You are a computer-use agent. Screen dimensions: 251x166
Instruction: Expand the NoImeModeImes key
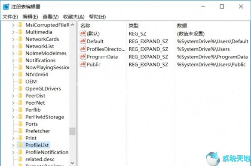13,53
